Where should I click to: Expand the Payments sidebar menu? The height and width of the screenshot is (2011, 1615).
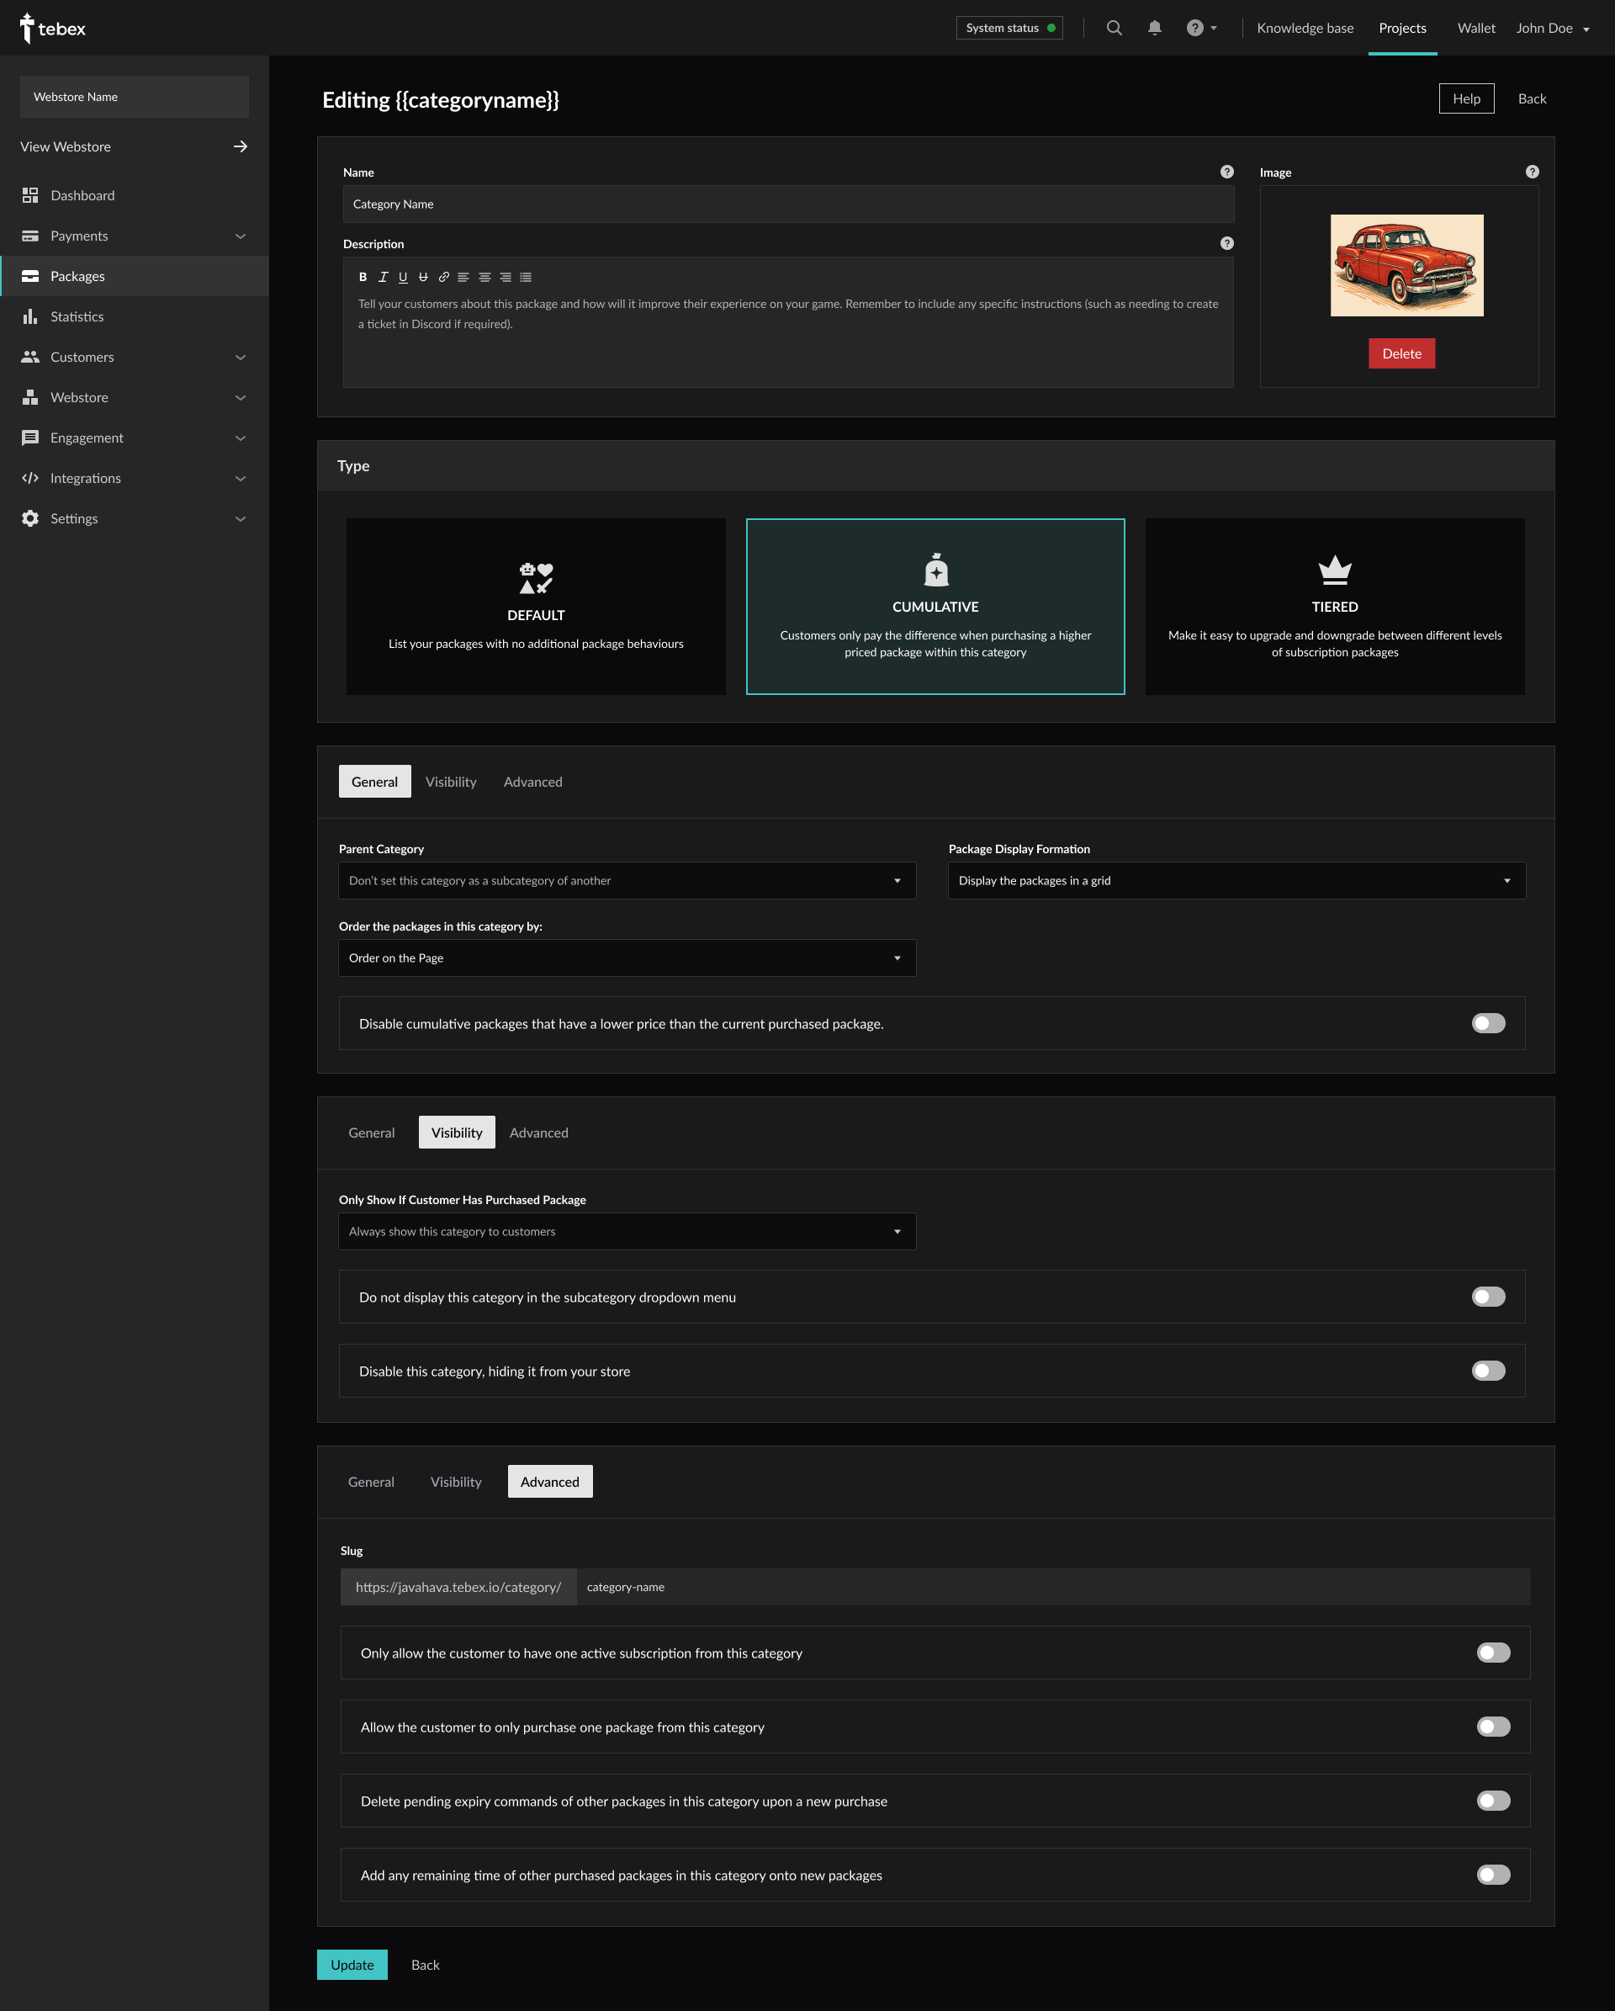point(241,236)
